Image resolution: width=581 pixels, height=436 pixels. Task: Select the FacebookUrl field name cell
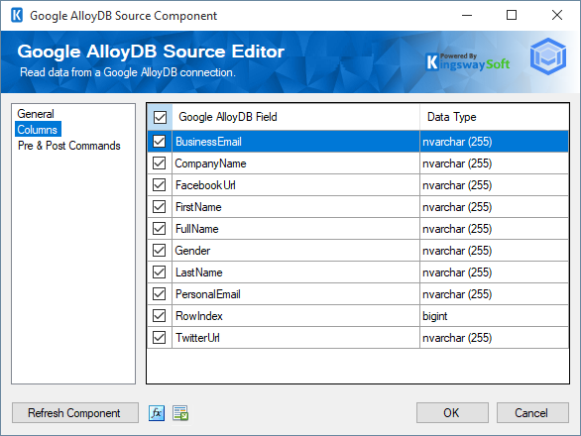(296, 185)
